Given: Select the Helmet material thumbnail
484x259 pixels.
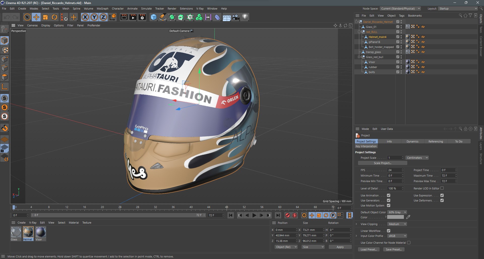Looking at the screenshot, I should (x=28, y=232).
